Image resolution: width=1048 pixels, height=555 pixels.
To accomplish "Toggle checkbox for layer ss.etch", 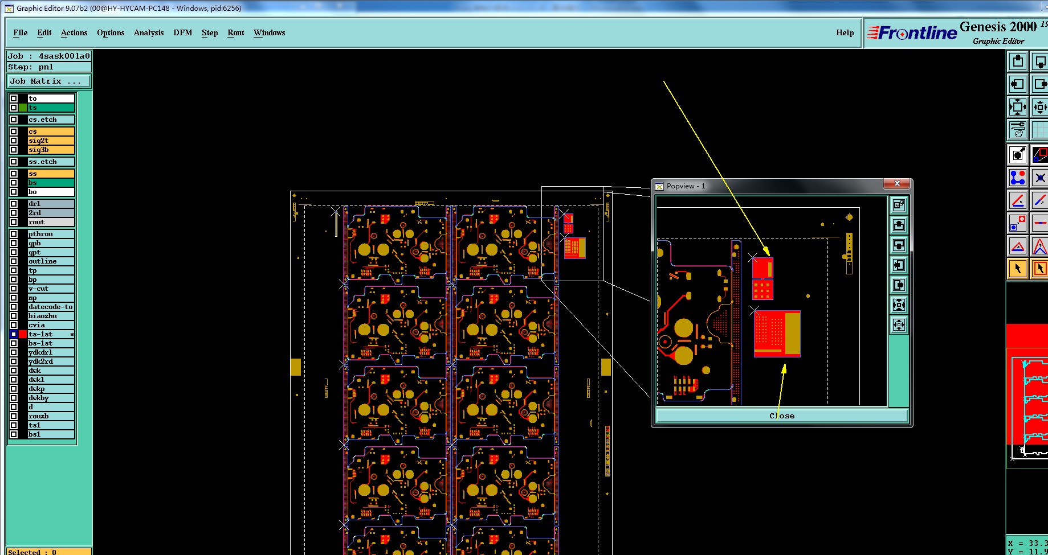I will click(x=14, y=162).
